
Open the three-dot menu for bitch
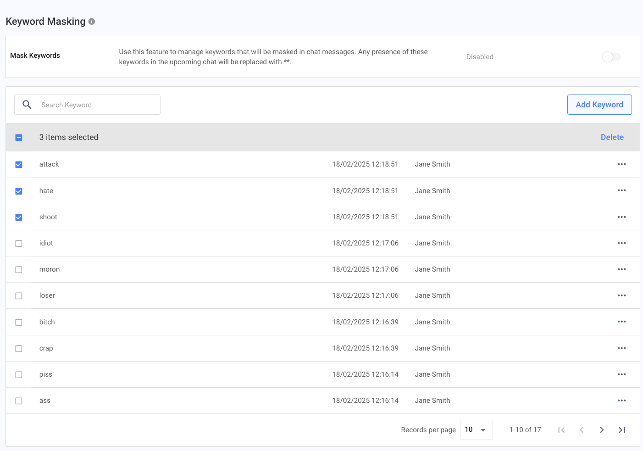(621, 322)
